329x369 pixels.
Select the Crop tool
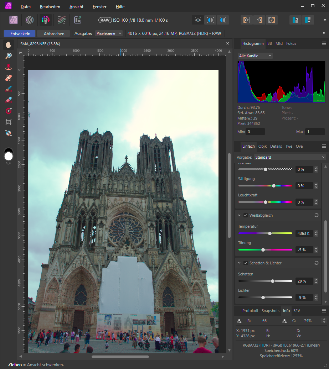[9, 122]
